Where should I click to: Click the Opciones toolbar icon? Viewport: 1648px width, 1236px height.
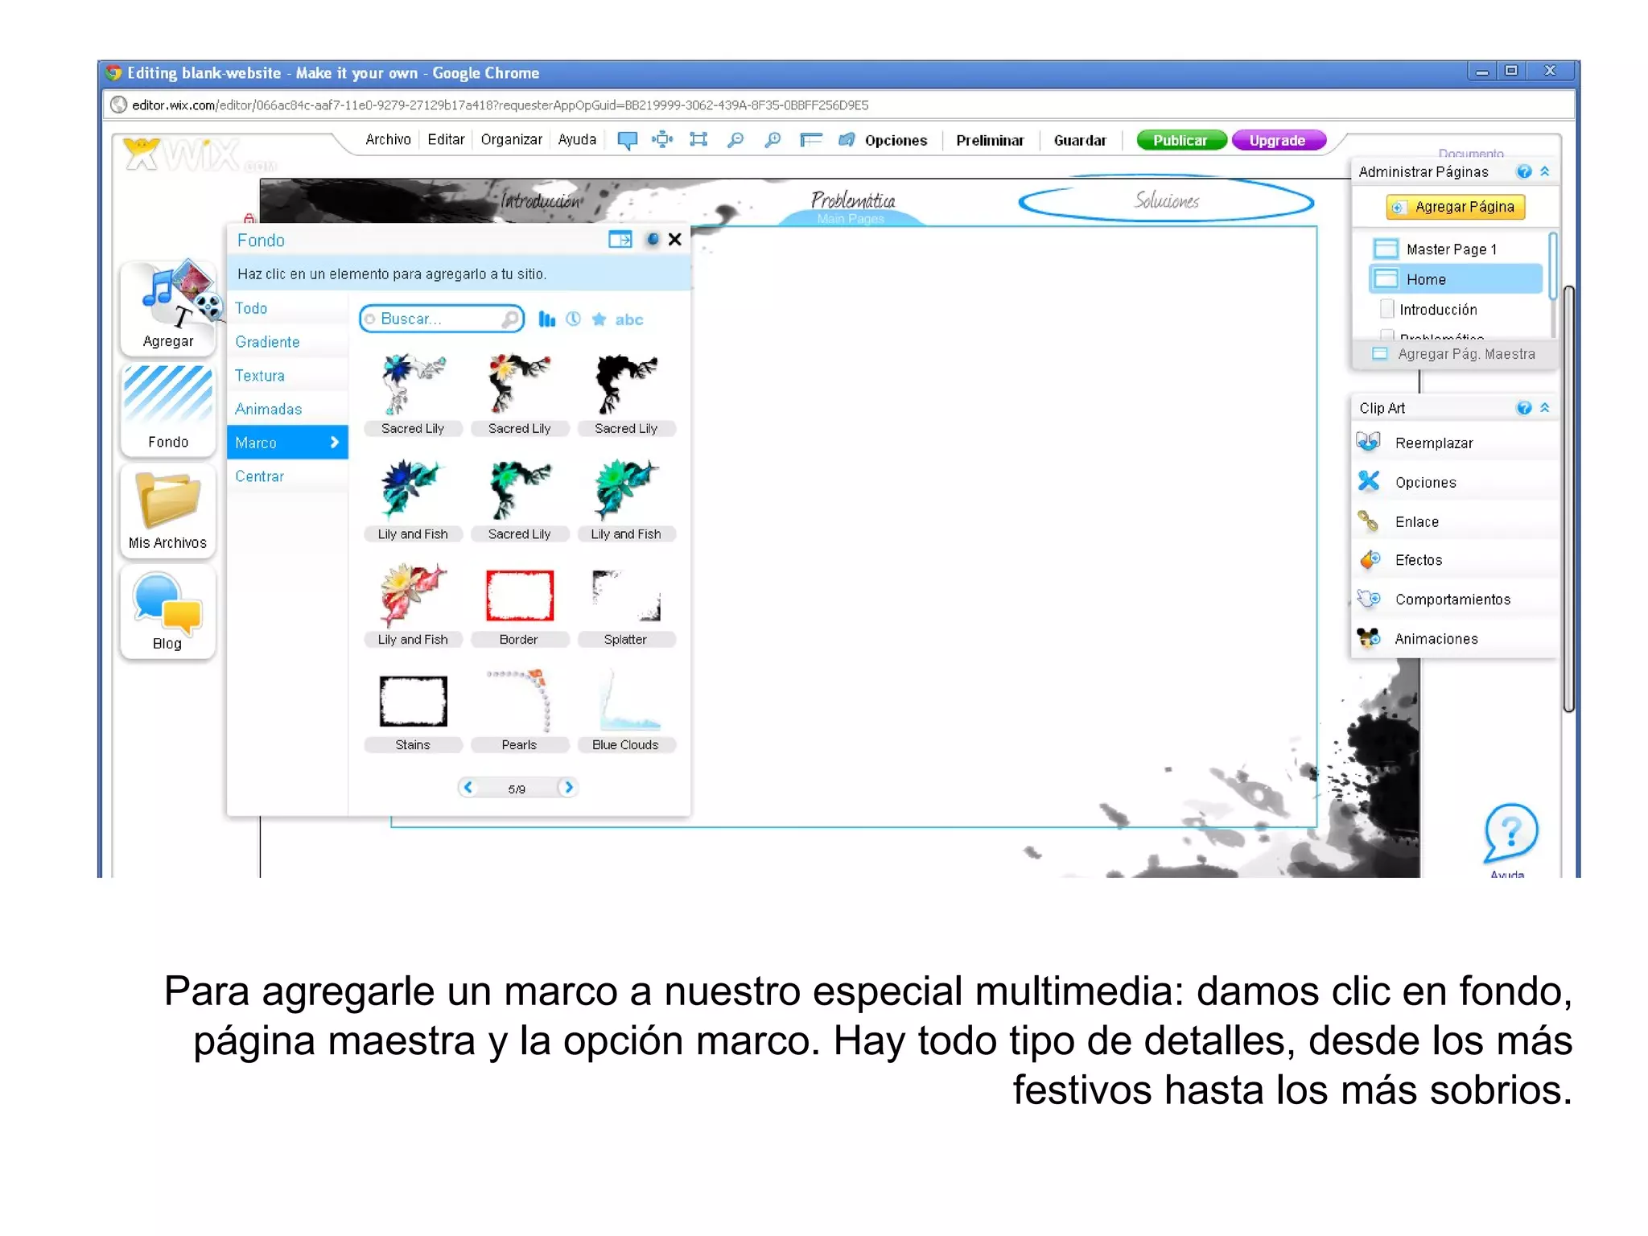(847, 140)
